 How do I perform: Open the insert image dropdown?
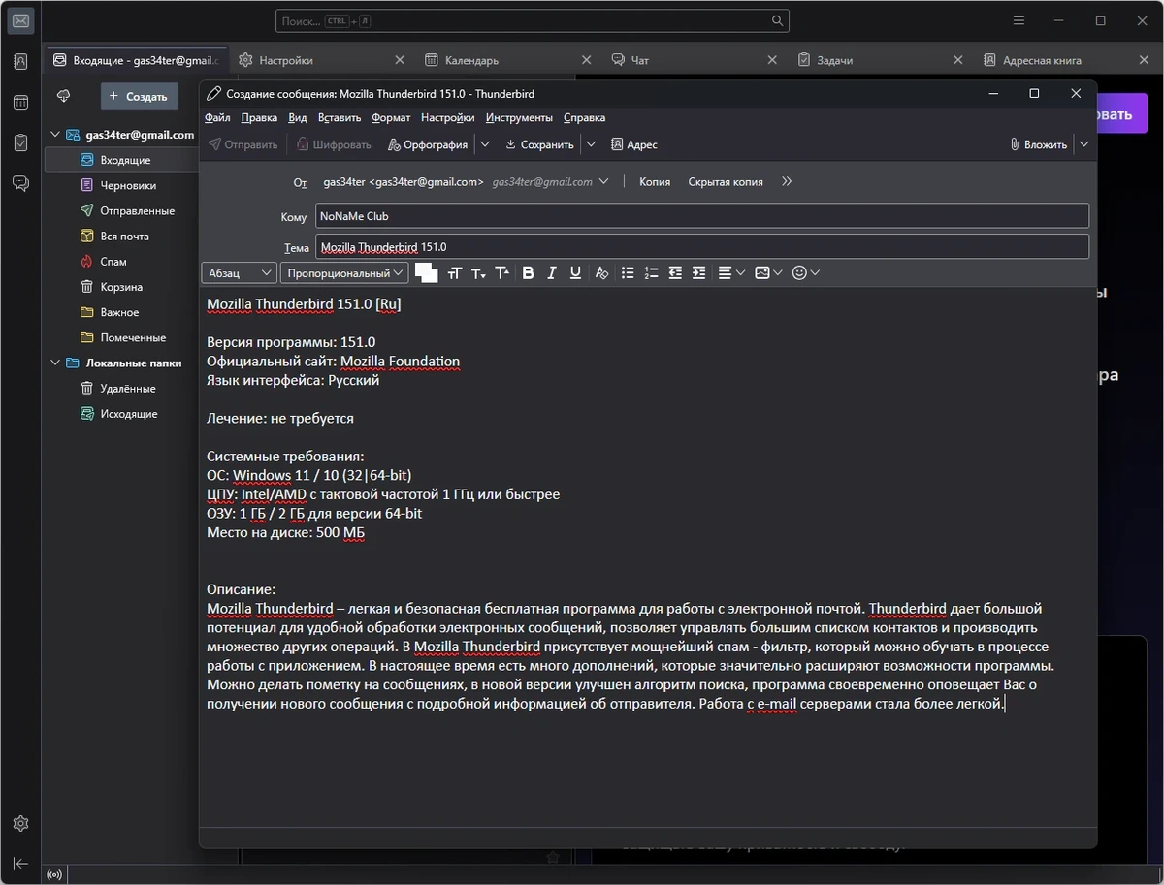point(768,273)
